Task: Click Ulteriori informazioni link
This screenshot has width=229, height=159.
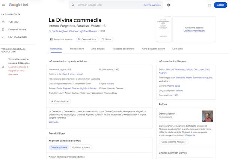Action: click(194, 31)
